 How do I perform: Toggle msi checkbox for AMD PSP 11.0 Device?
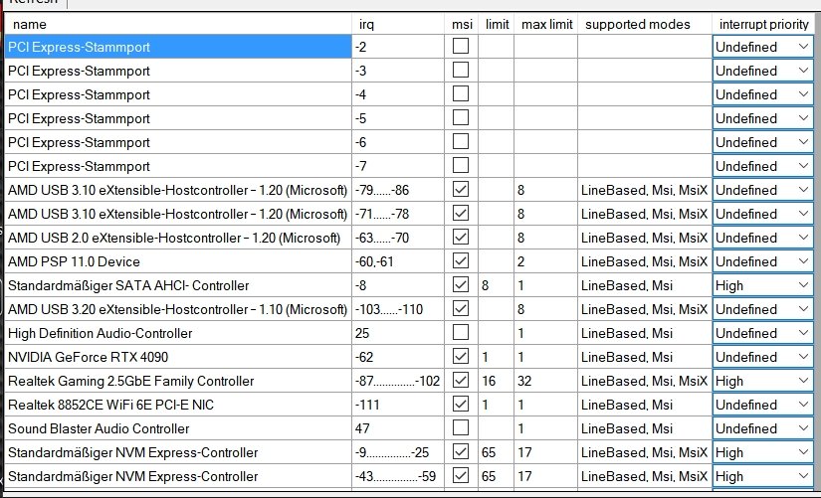461,261
